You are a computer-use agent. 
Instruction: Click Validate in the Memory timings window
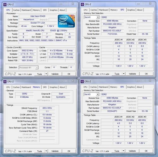55,151
